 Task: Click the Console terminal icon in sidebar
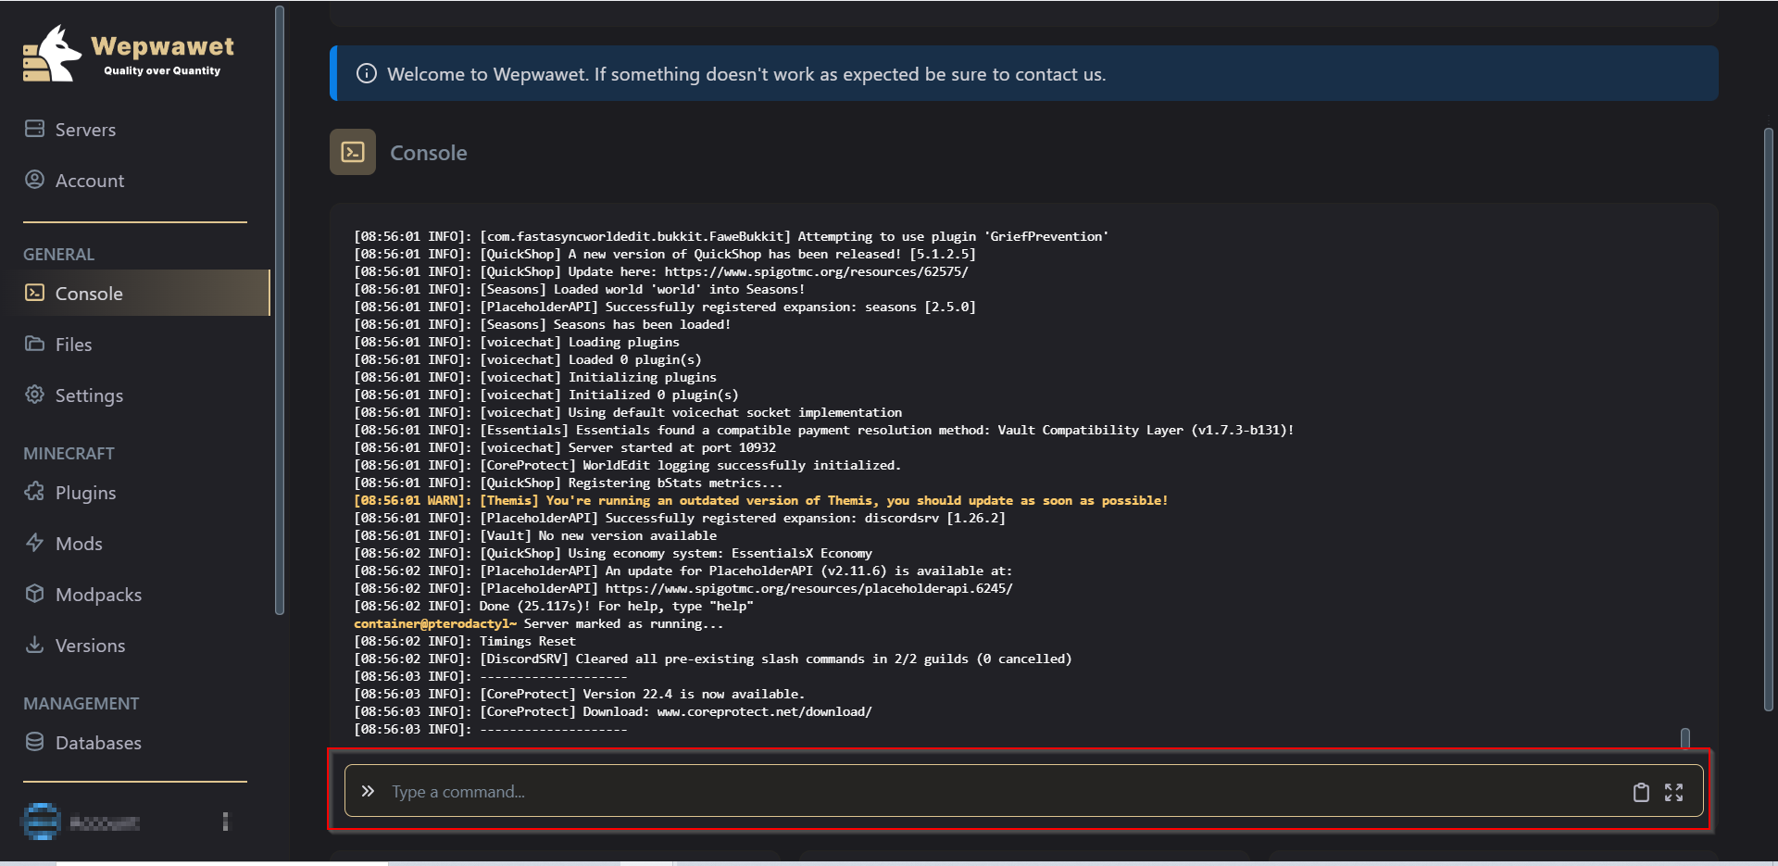click(34, 293)
